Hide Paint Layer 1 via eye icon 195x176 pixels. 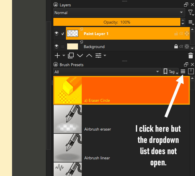(56, 34)
